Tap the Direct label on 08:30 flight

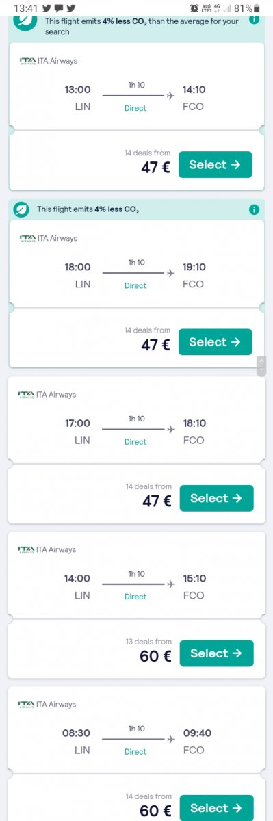(135, 751)
